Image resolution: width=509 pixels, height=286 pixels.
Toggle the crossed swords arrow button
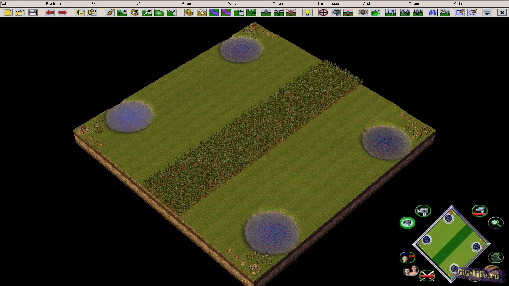click(427, 275)
